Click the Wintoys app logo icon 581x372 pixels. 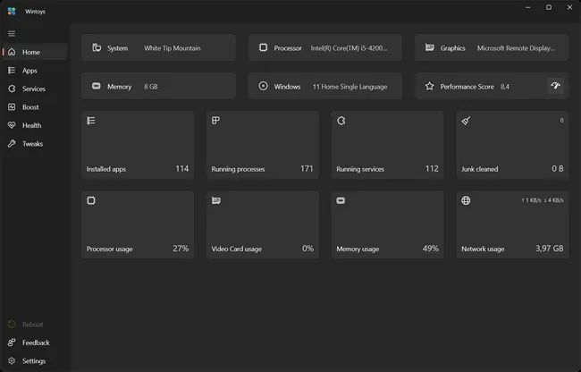(x=12, y=12)
